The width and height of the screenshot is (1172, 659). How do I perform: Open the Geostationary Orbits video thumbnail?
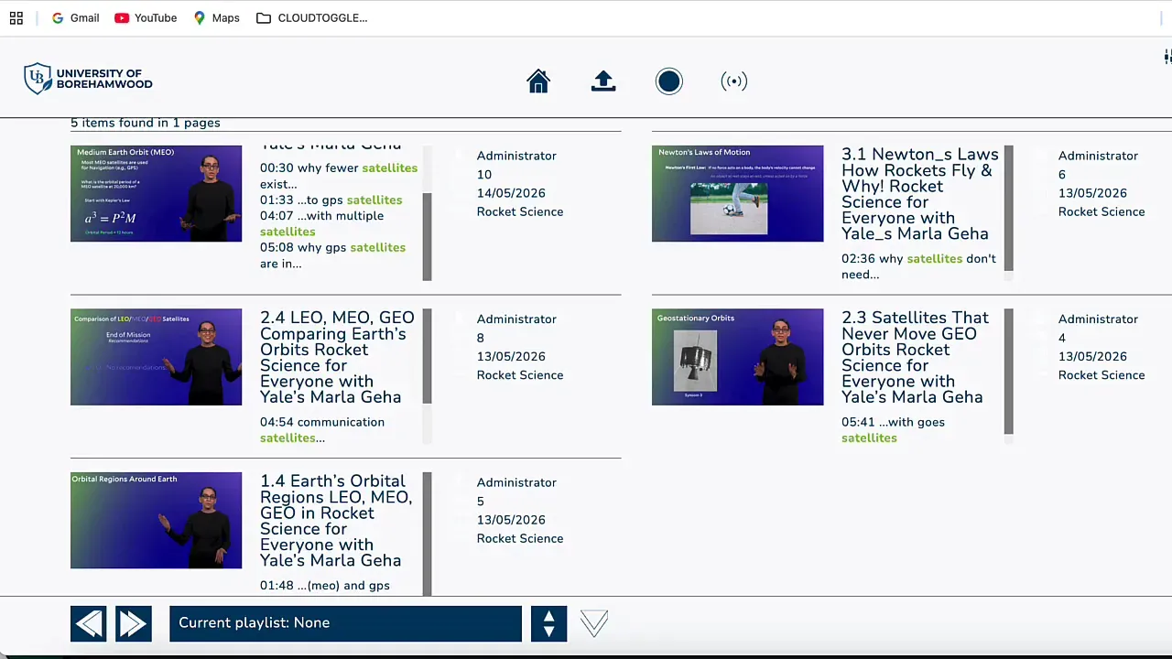click(738, 357)
